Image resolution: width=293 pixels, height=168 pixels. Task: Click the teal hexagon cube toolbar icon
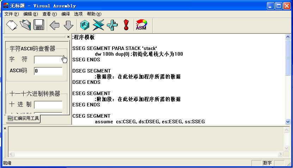pyautogui.click(x=85, y=25)
